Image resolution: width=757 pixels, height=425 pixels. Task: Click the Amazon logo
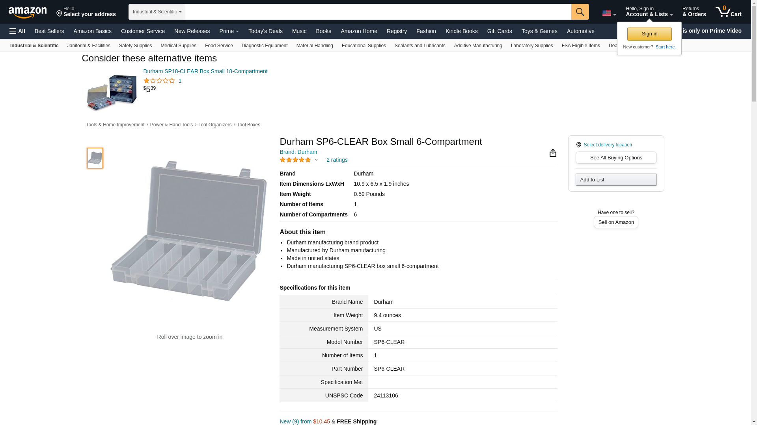tap(28, 12)
